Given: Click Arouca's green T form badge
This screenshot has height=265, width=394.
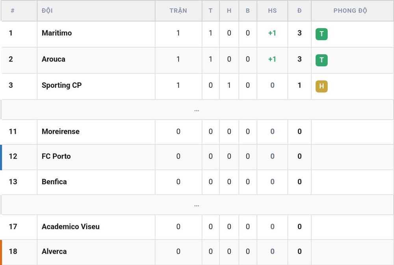Looking at the screenshot, I should pos(322,60).
